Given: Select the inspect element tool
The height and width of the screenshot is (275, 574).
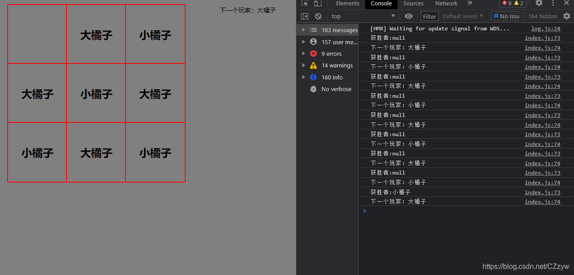Looking at the screenshot, I should tap(305, 3).
